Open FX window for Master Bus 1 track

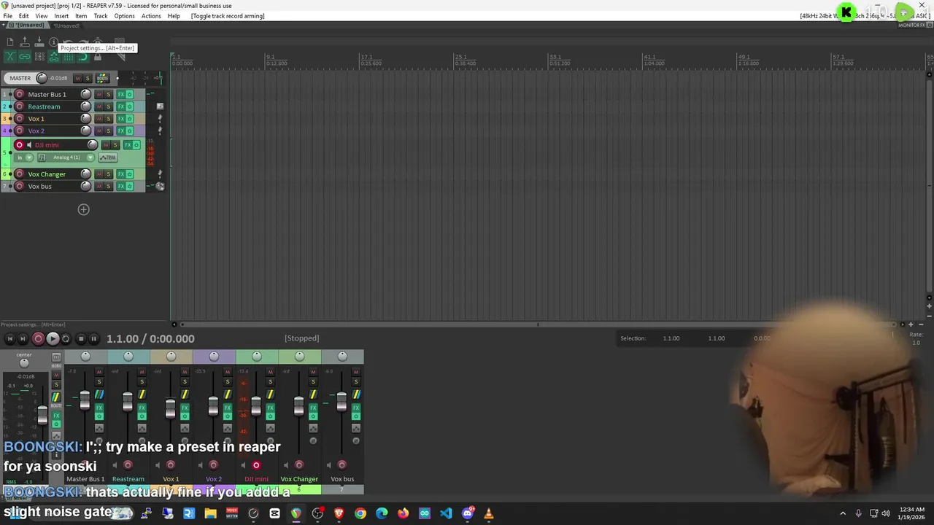121,94
